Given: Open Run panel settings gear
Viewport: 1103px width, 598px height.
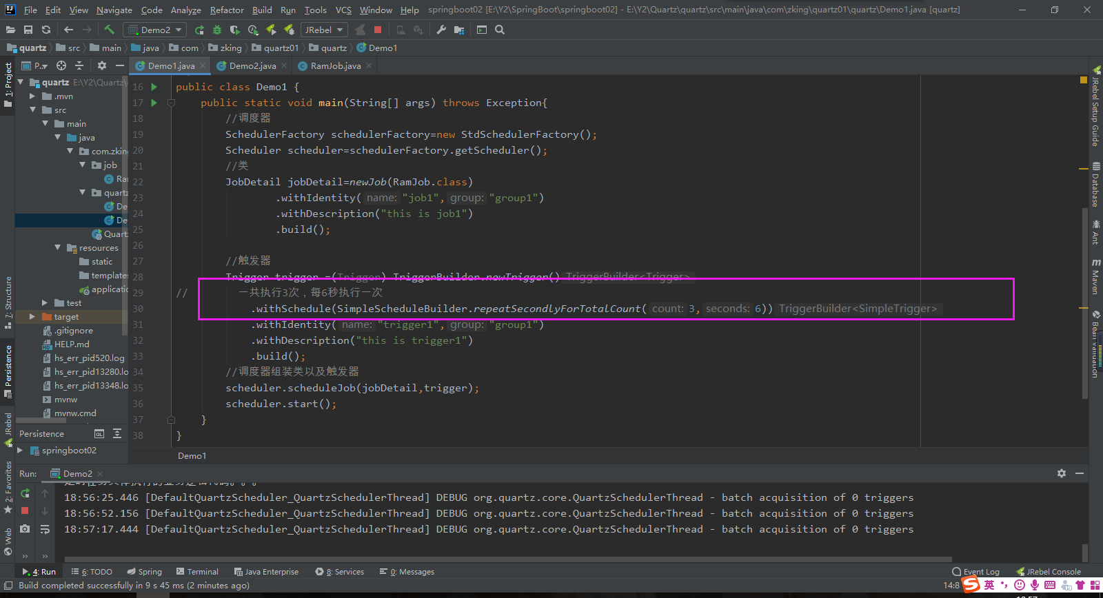Looking at the screenshot, I should 1062,473.
